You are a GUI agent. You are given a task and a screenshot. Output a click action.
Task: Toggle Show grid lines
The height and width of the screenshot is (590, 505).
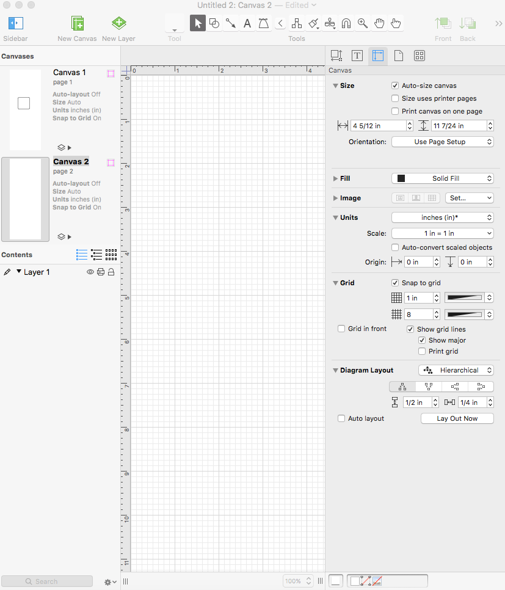point(410,329)
